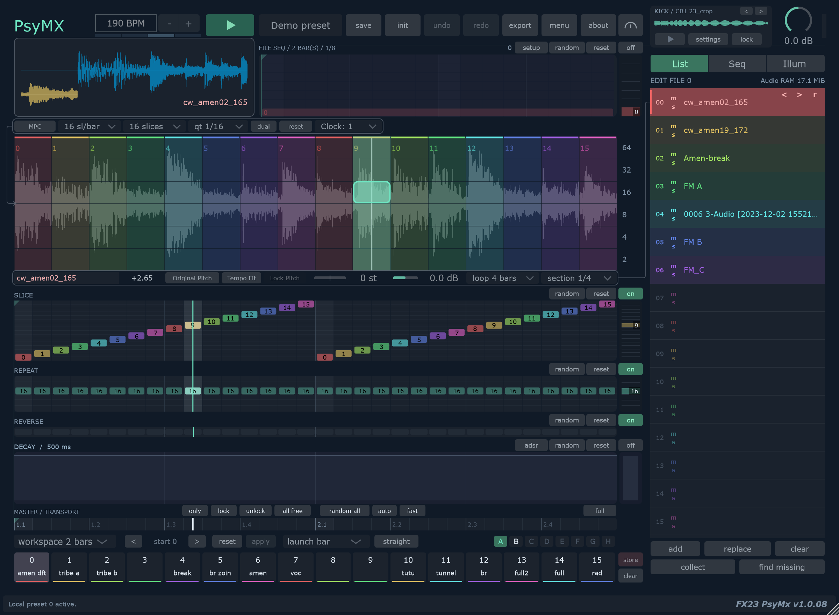Mute the FM_C file

[673, 266]
